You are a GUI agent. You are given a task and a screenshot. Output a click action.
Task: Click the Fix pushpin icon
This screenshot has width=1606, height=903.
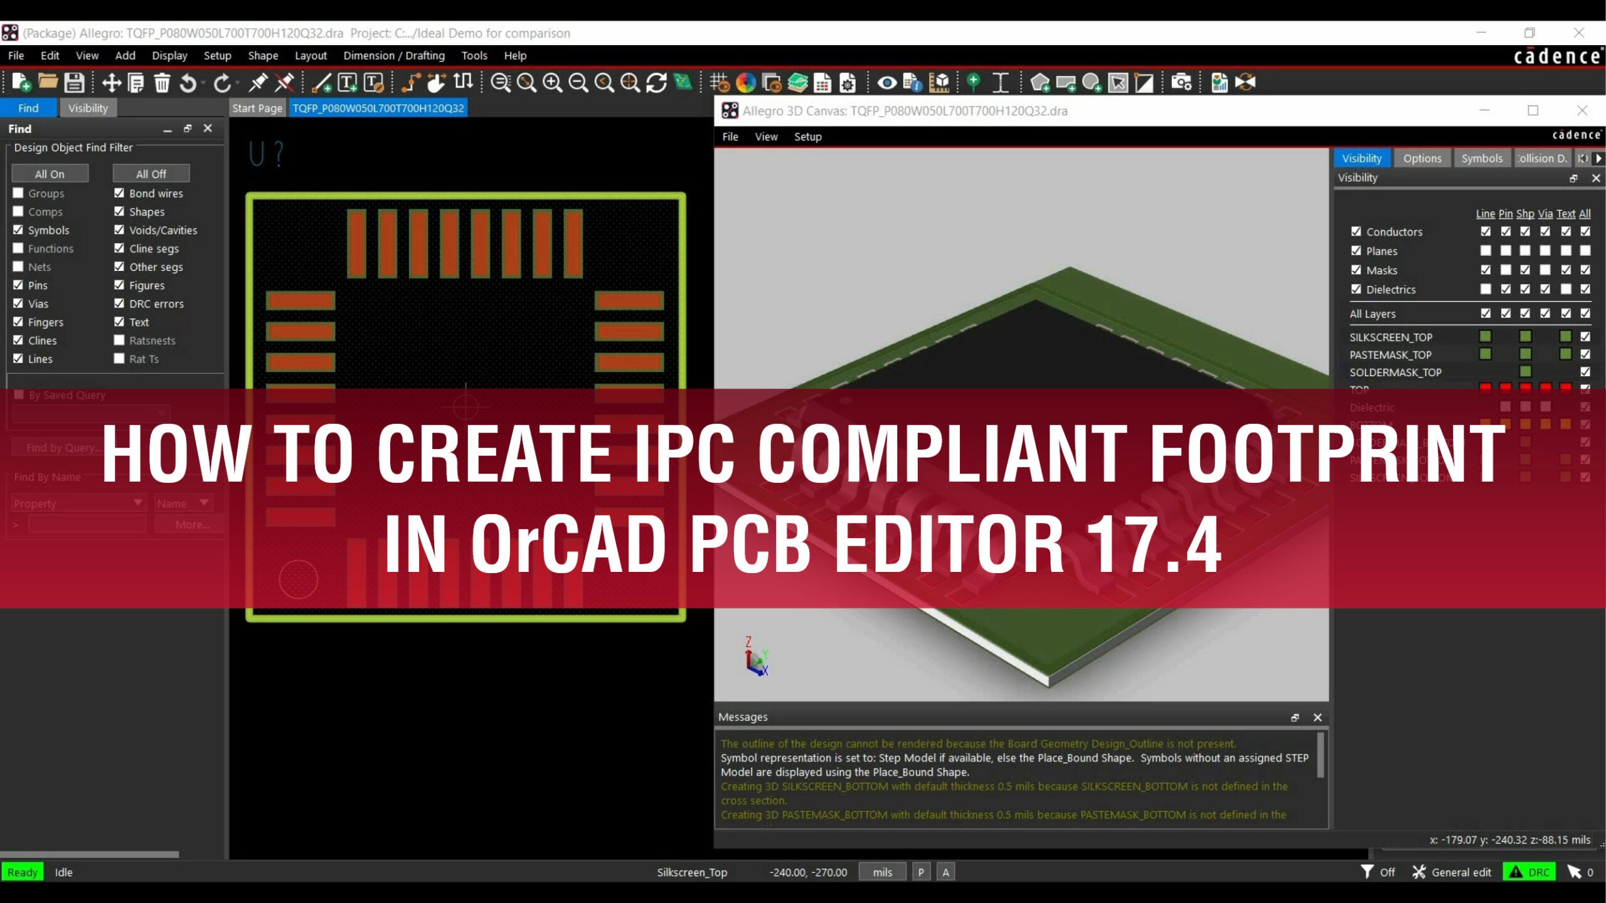[x=258, y=82]
